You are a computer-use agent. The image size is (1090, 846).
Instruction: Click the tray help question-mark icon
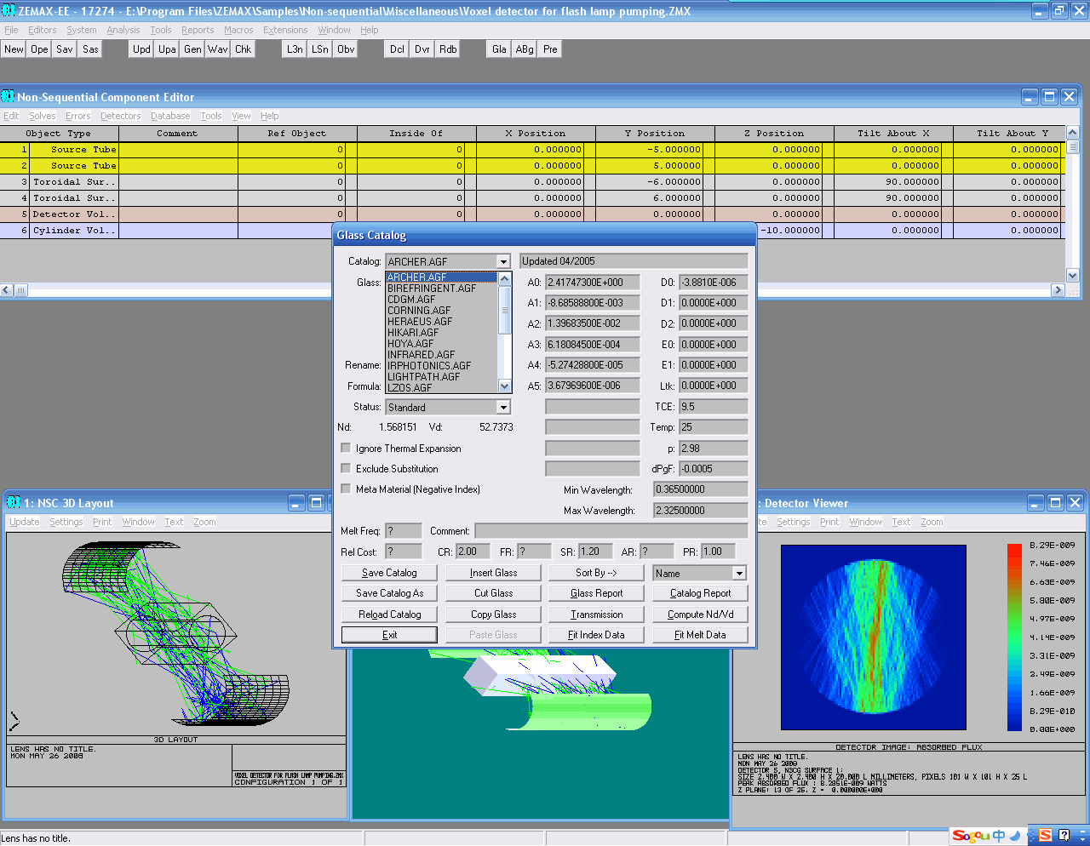coord(1064,836)
